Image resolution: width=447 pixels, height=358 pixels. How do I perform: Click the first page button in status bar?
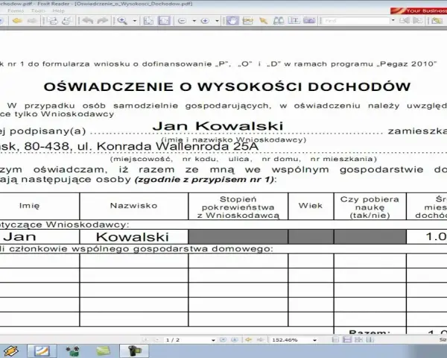(146, 340)
